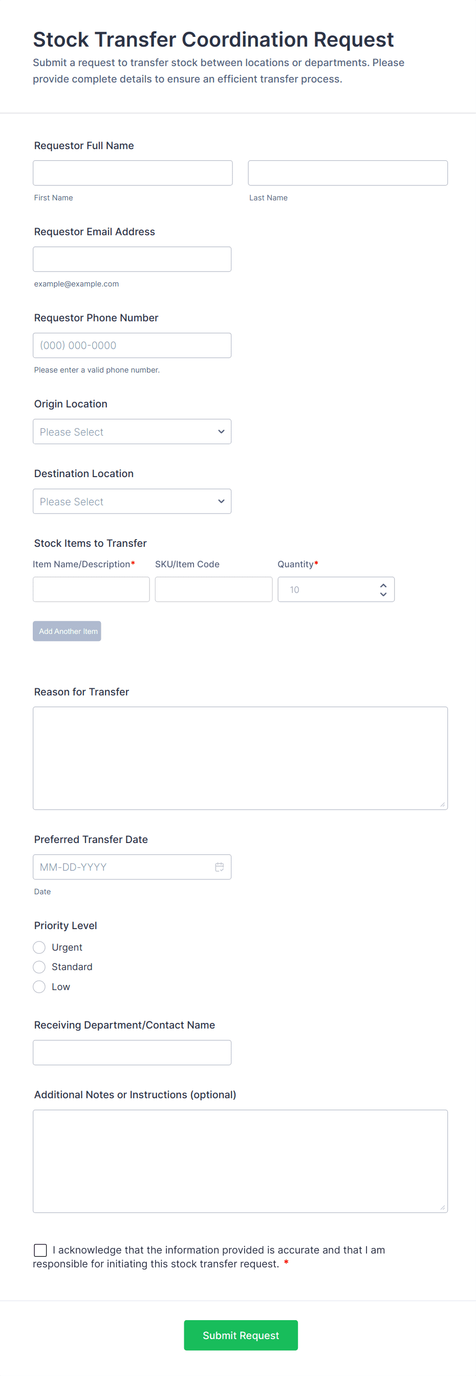
Task: Expand the Destination Location dropdown
Action: [x=132, y=501]
